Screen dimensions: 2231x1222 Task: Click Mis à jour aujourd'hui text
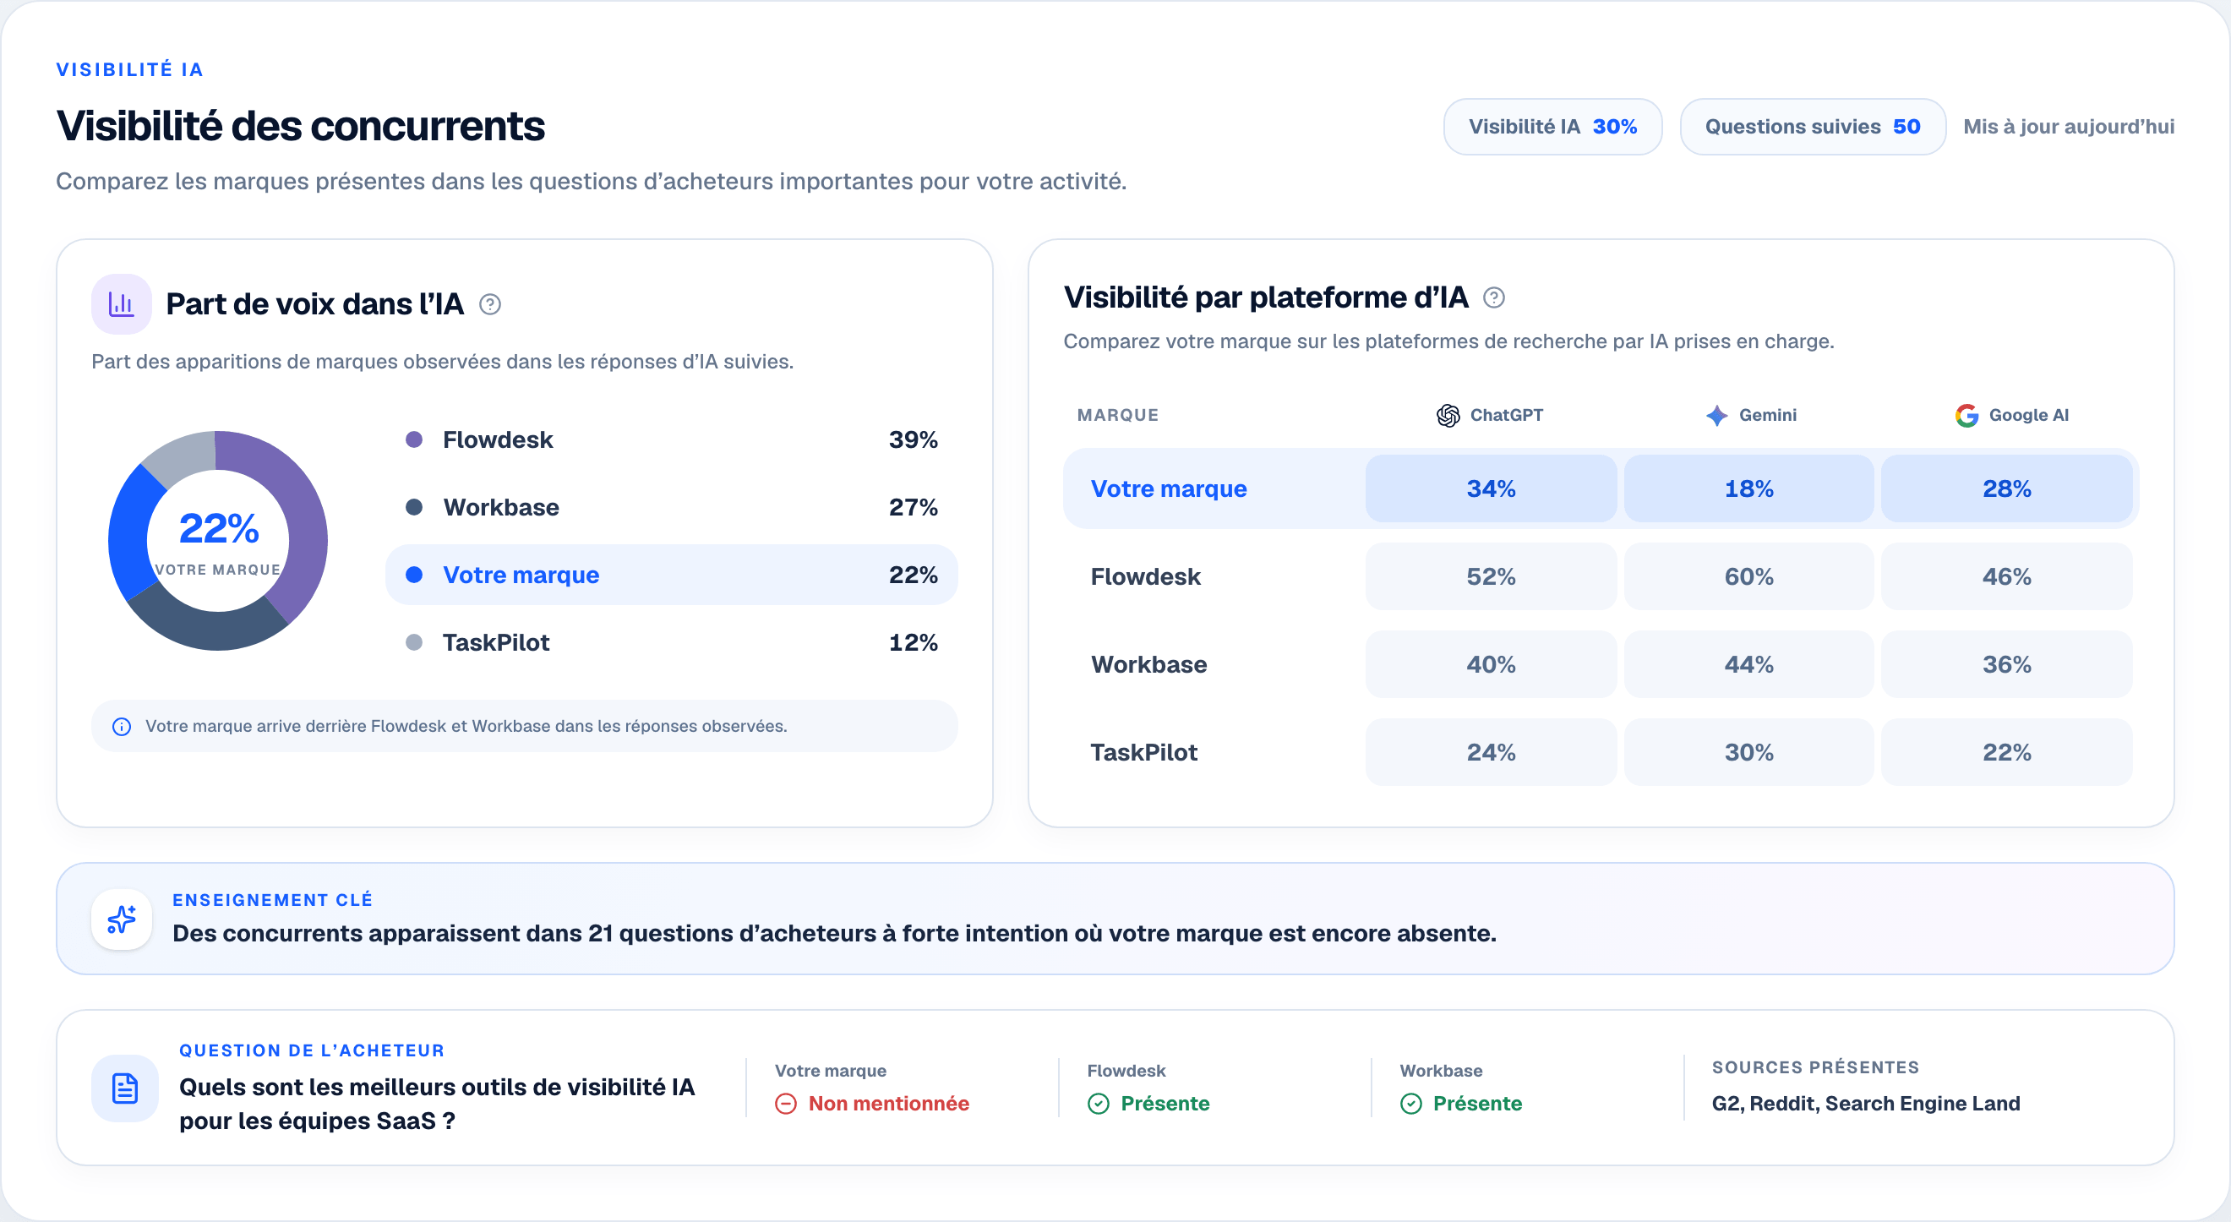[2068, 127]
